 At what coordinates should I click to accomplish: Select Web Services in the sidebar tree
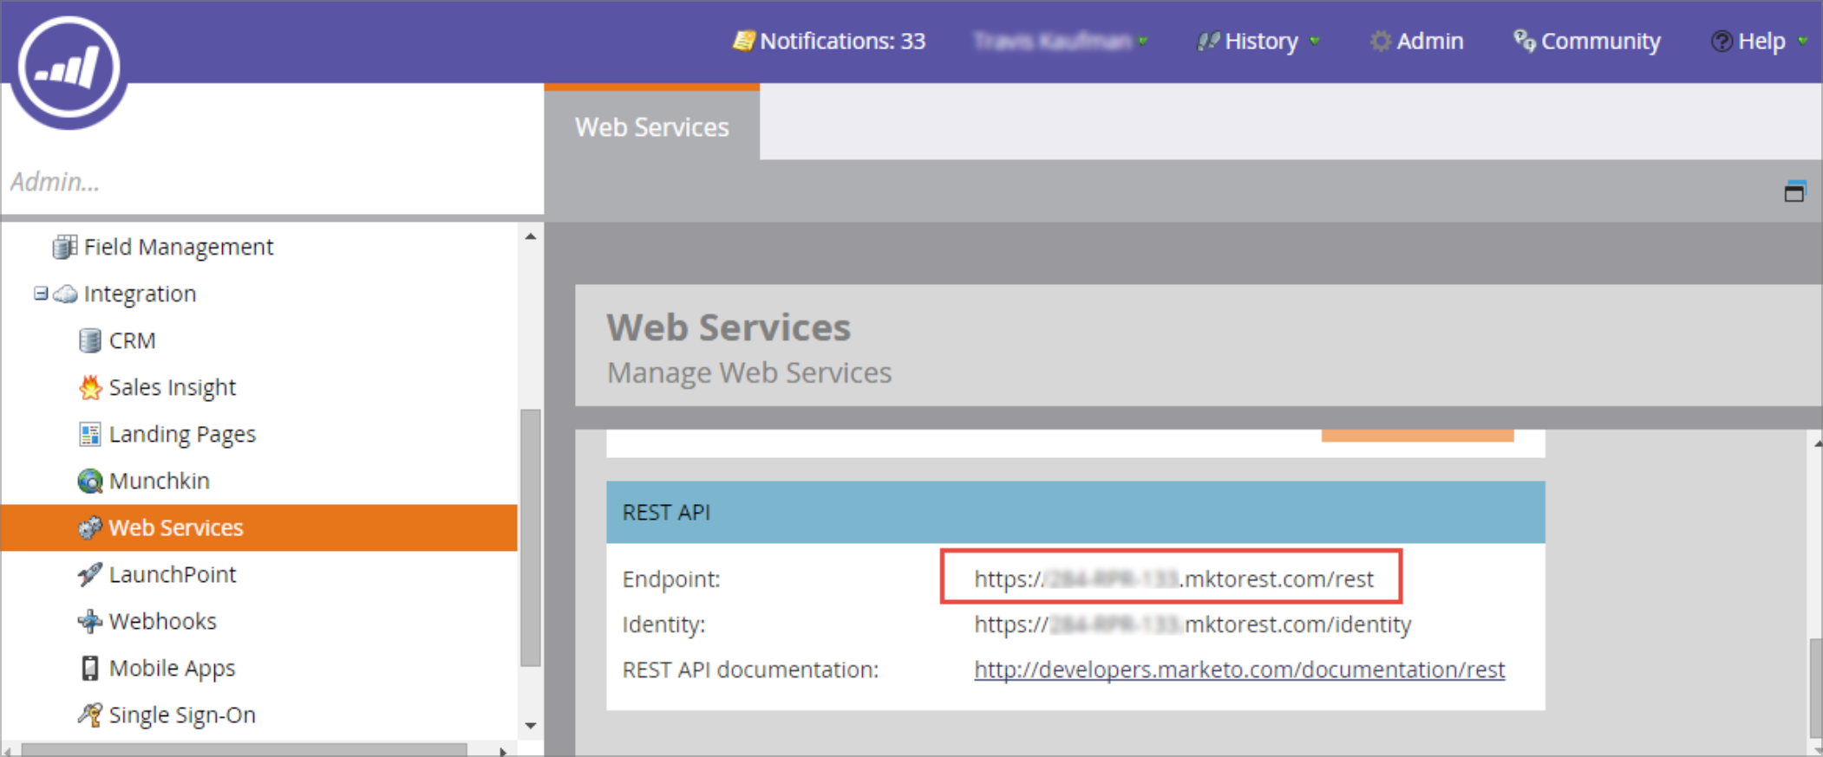(x=176, y=528)
